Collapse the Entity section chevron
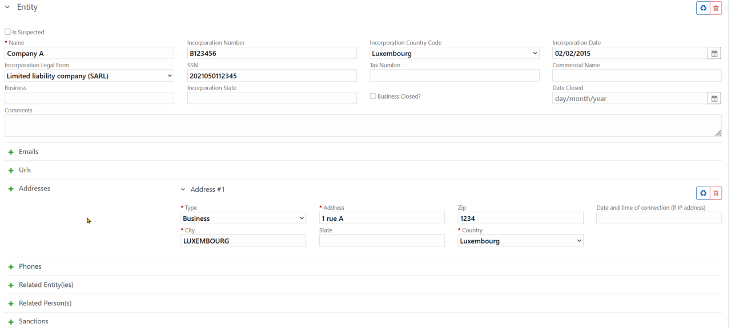This screenshot has width=731, height=328. pos(7,7)
